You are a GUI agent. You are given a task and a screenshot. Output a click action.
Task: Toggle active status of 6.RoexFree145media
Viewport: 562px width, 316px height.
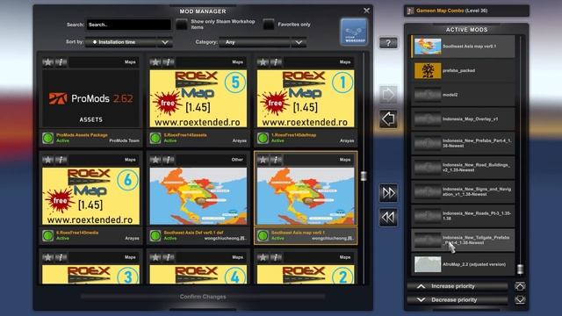click(47, 236)
